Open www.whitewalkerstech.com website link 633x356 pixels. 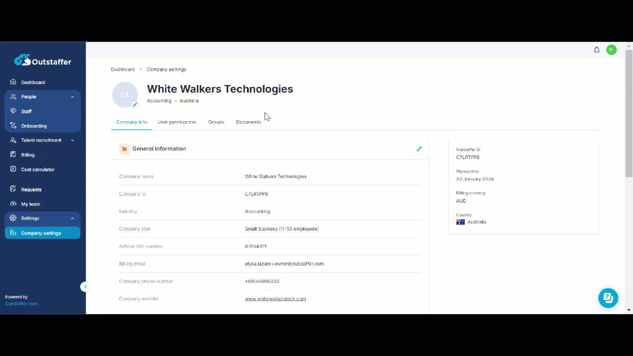(275, 299)
